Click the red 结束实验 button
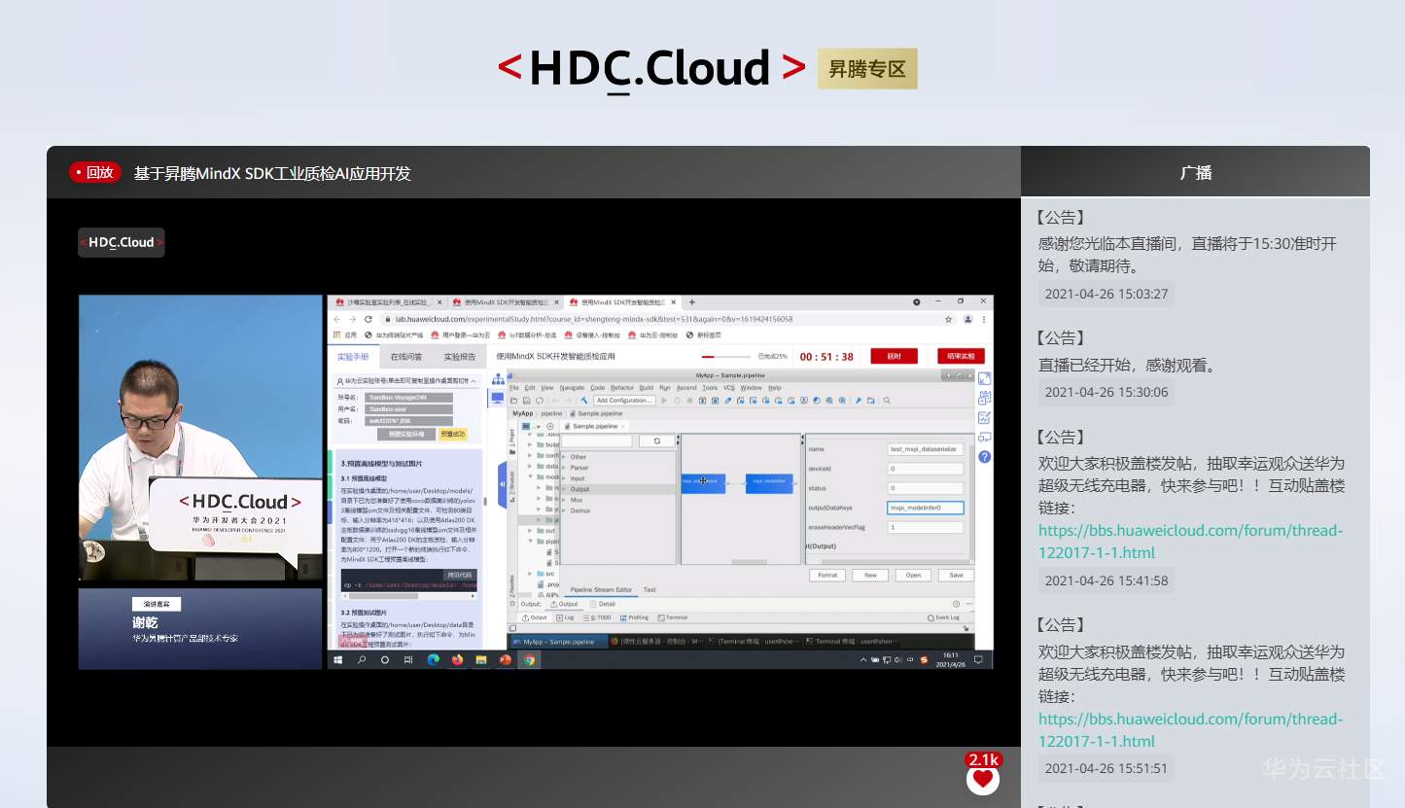The width and height of the screenshot is (1405, 808). click(961, 356)
